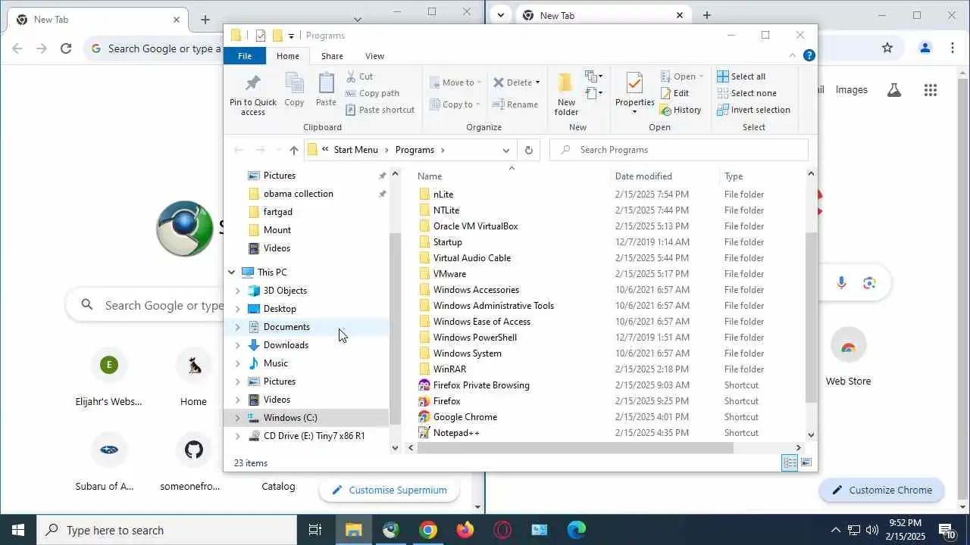Go up one folder level arrow
This screenshot has width=970, height=545.
[294, 150]
